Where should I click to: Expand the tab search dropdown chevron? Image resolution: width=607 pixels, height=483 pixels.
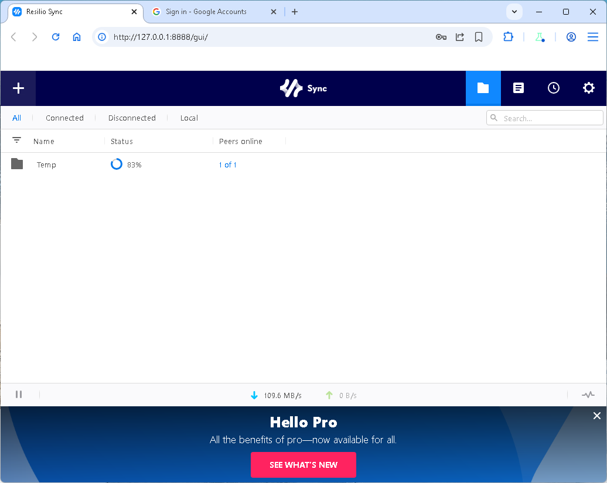514,12
